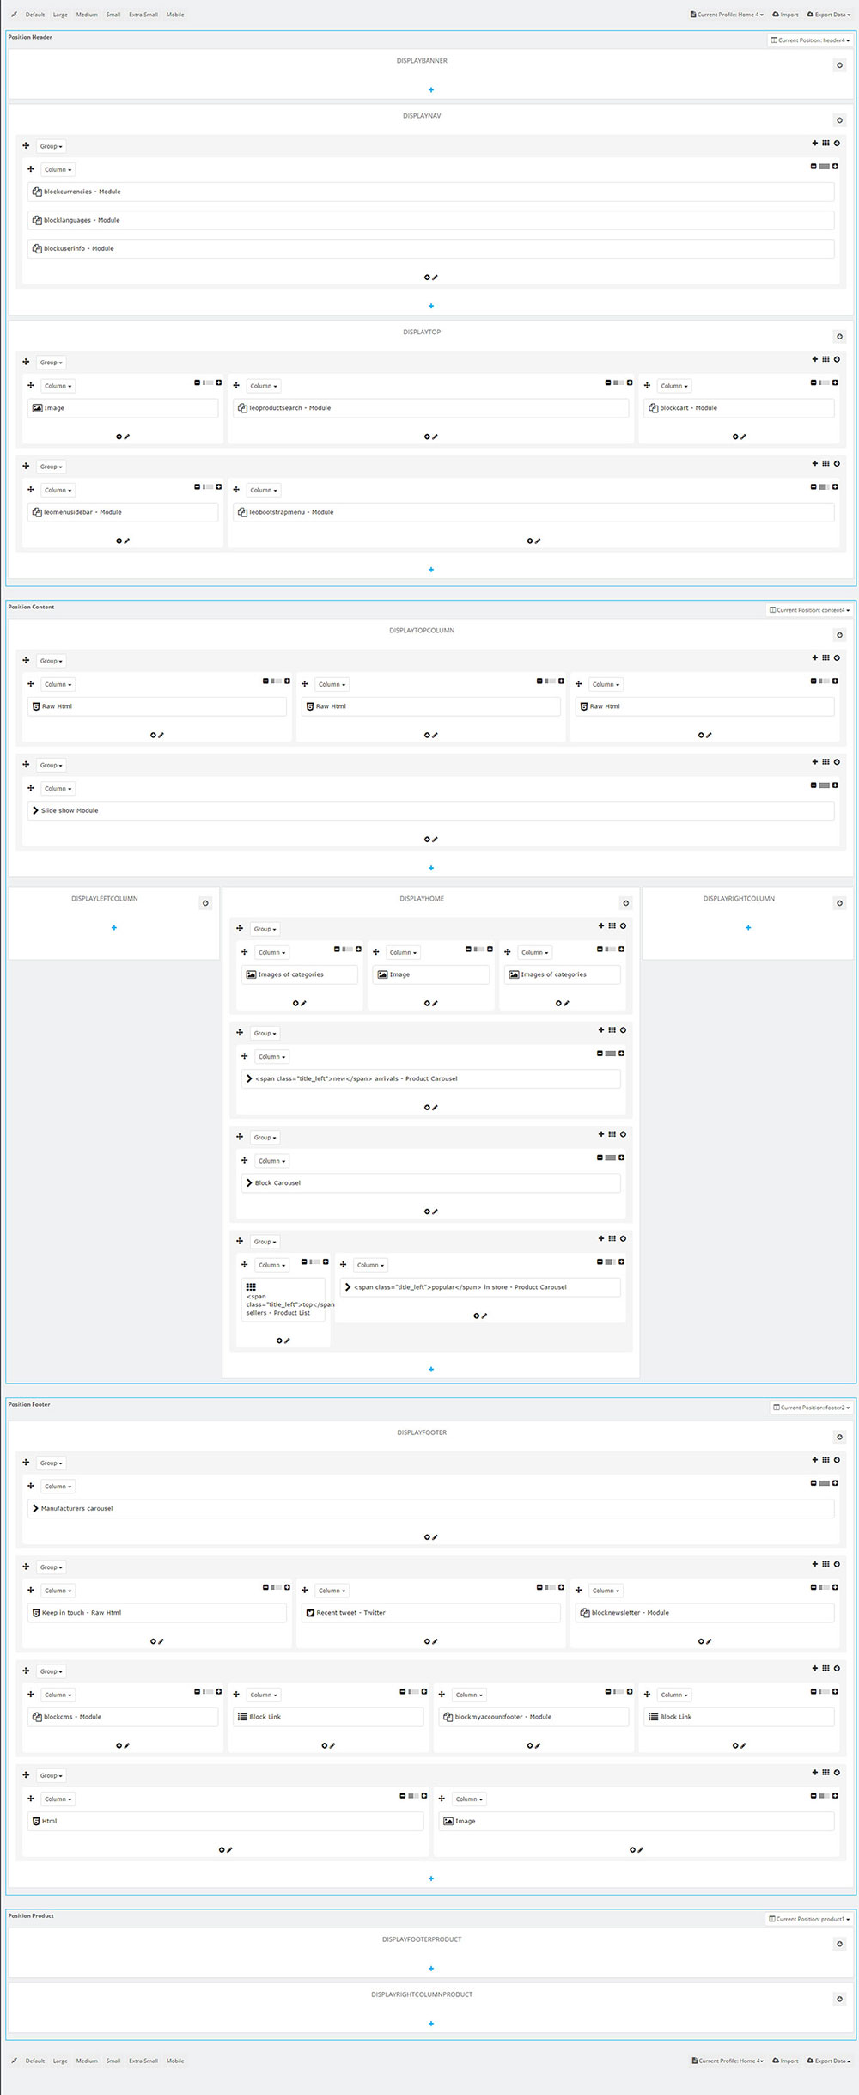Open the Current Position: product1 dropdown
The height and width of the screenshot is (2095, 859).
(809, 1919)
